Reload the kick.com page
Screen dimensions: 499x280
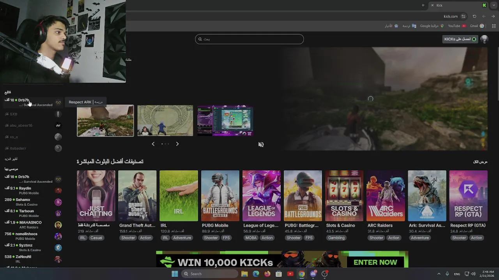click(x=474, y=16)
